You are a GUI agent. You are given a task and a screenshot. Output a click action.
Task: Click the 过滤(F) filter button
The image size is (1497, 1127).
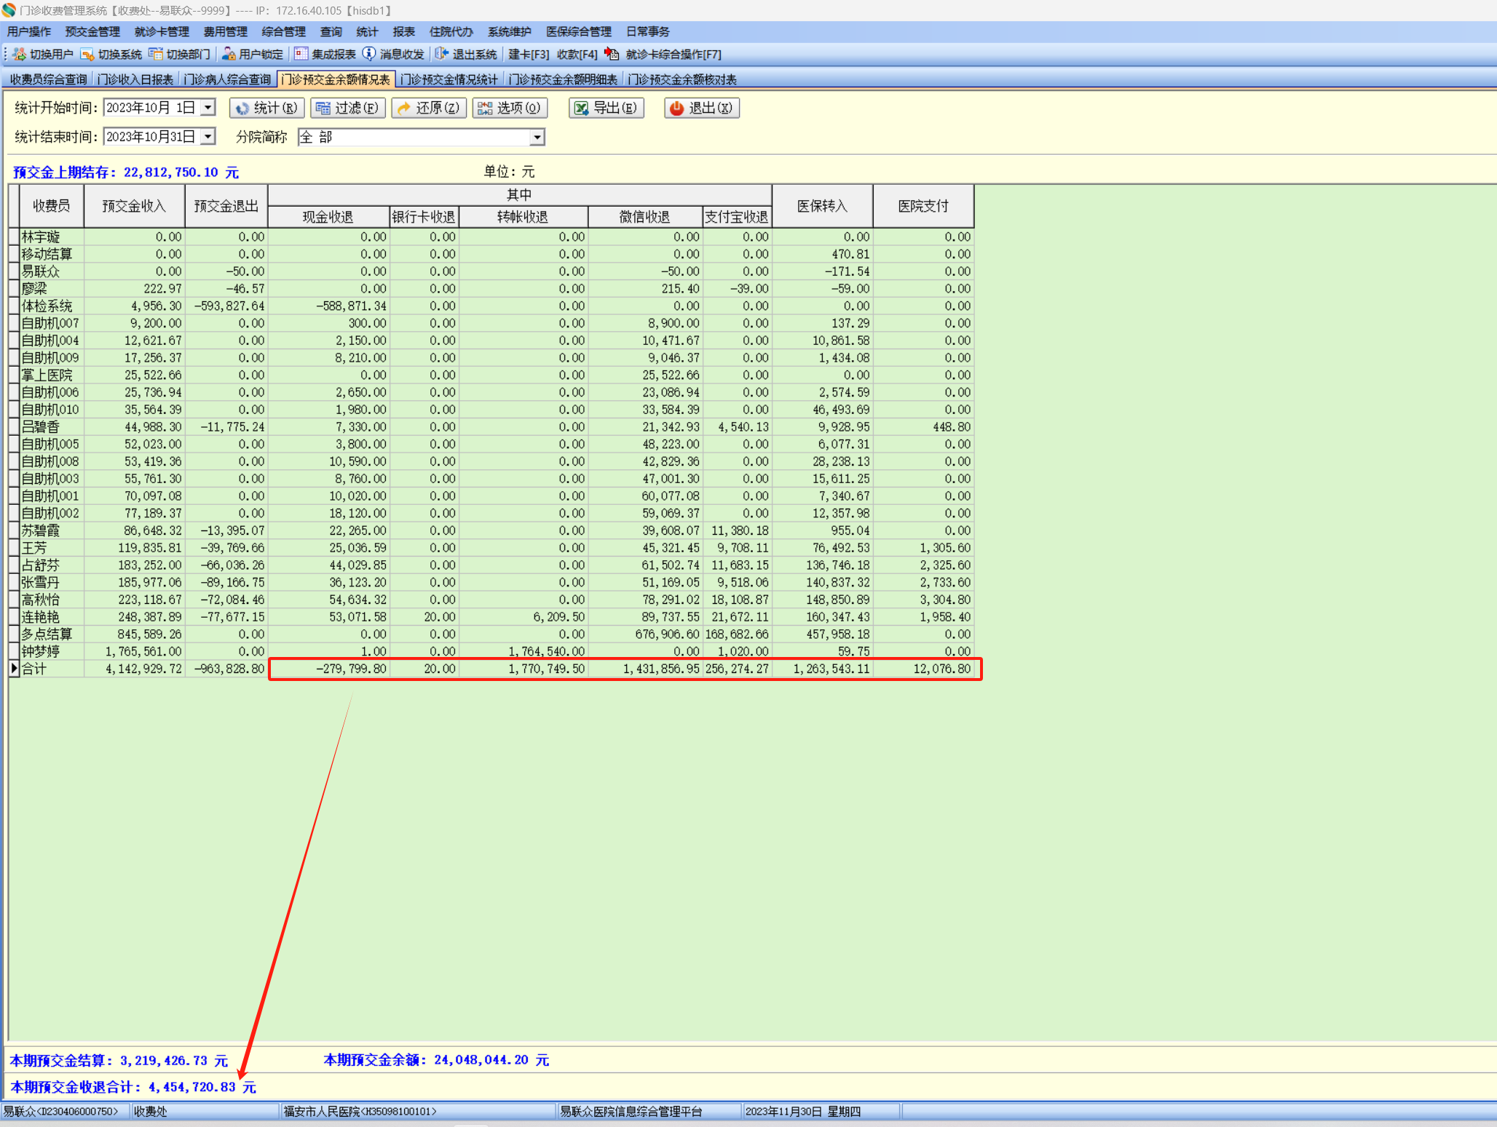click(348, 108)
